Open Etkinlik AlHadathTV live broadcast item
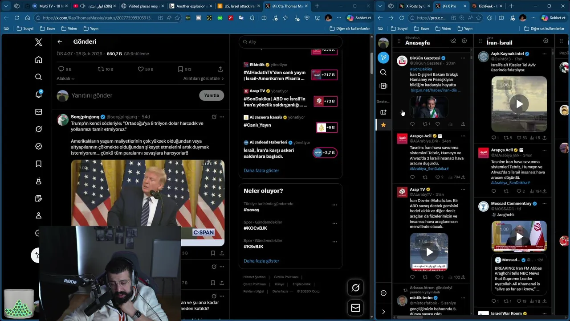570x321 pixels. point(290,72)
